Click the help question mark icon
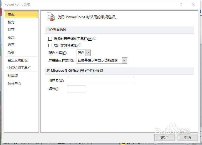This screenshot has height=145, width=202. point(181,4)
